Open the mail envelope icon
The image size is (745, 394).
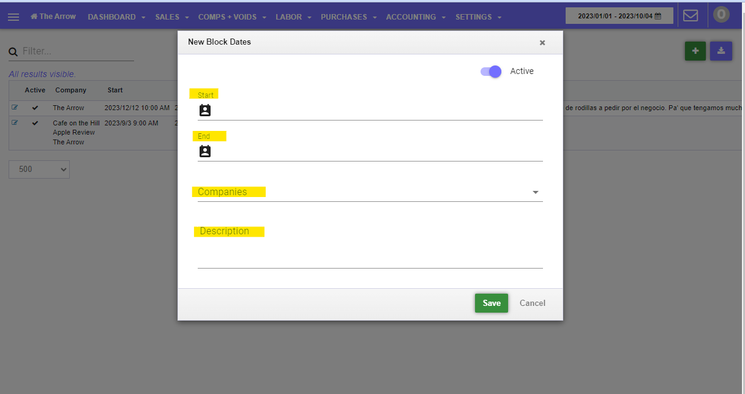(x=691, y=16)
